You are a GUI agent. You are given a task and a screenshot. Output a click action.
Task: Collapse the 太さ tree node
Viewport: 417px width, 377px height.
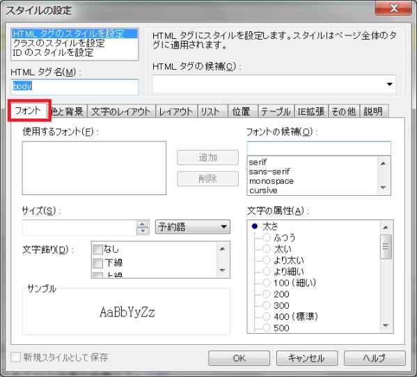[x=255, y=226]
